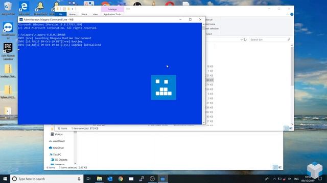The width and height of the screenshot is (327, 183).
Task: Click the command window scroll down arrow
Action: point(203,123)
